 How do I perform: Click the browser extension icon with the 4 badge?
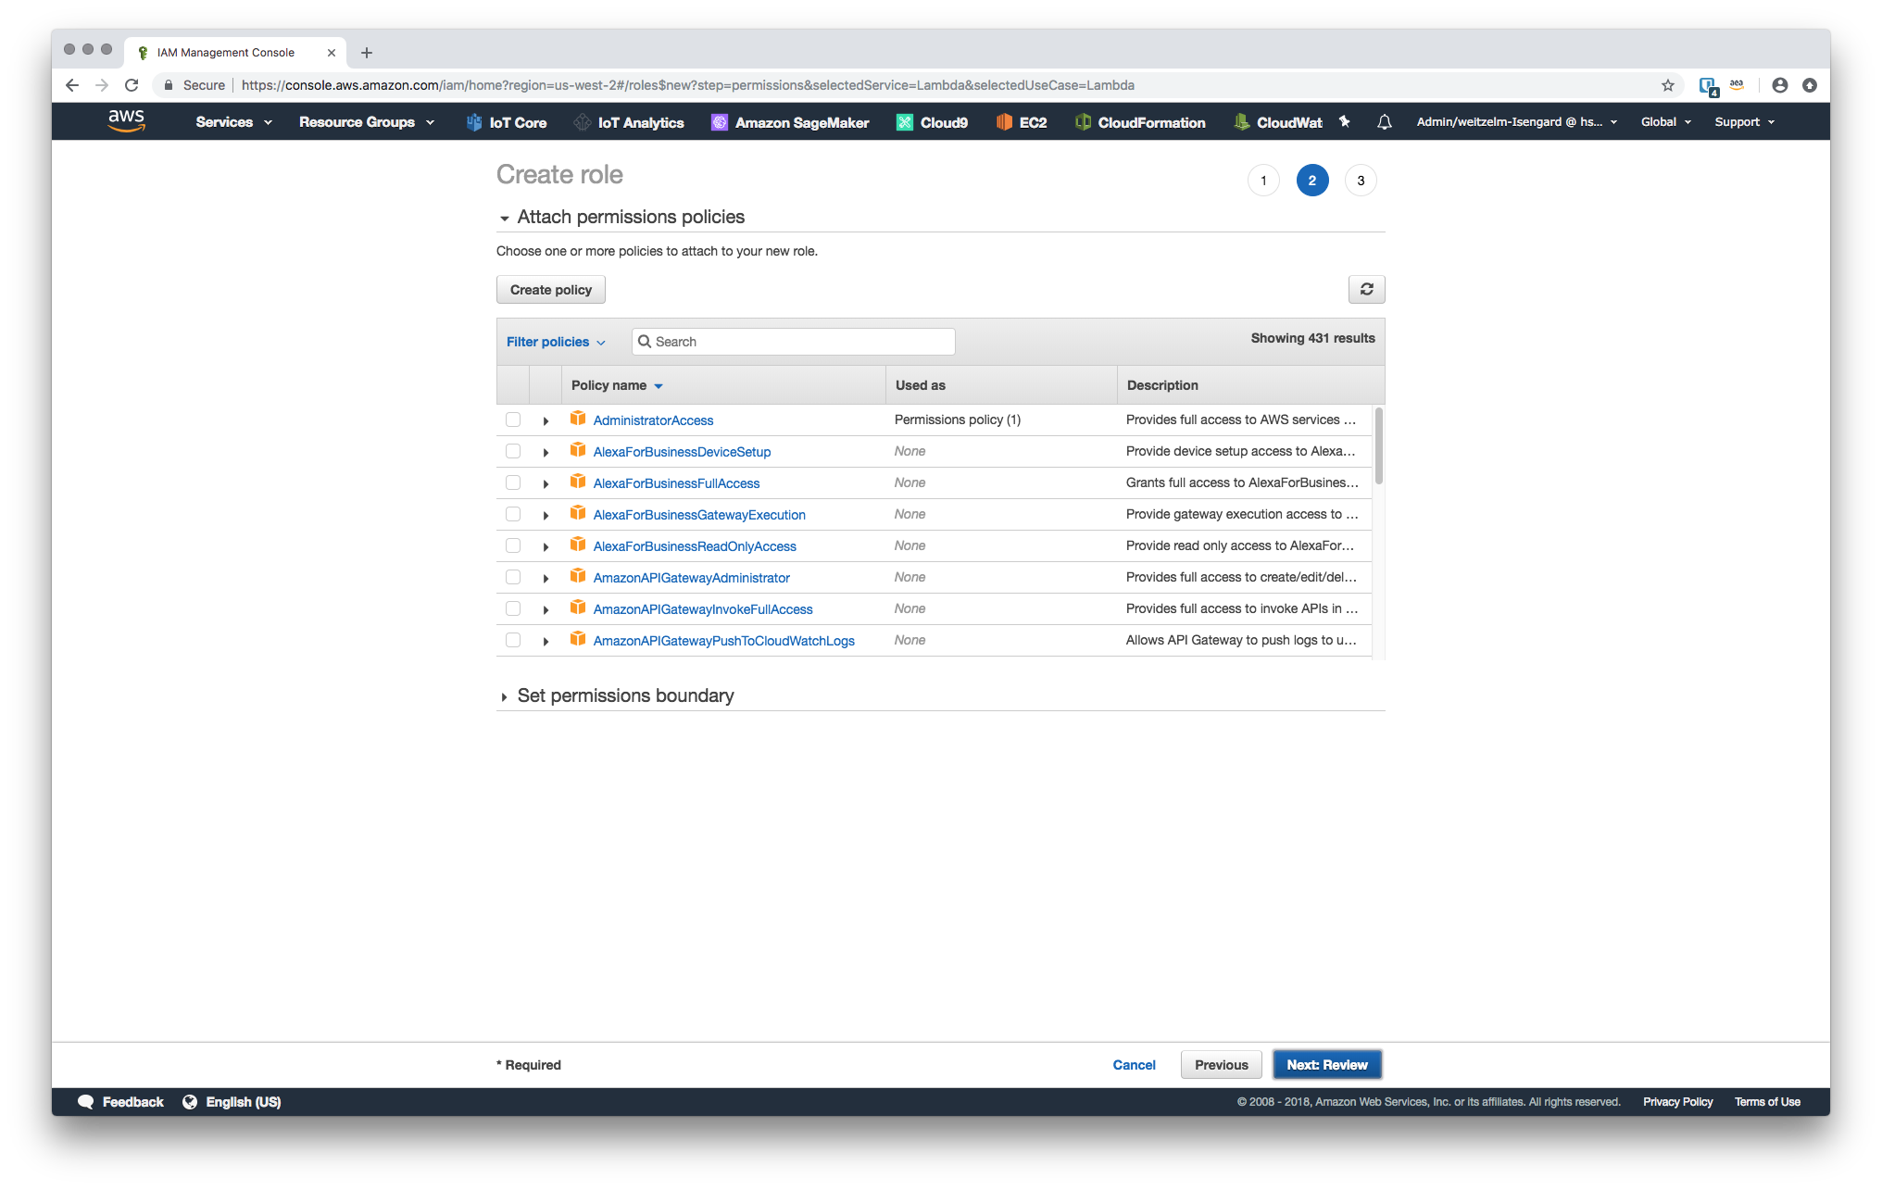coord(1708,86)
